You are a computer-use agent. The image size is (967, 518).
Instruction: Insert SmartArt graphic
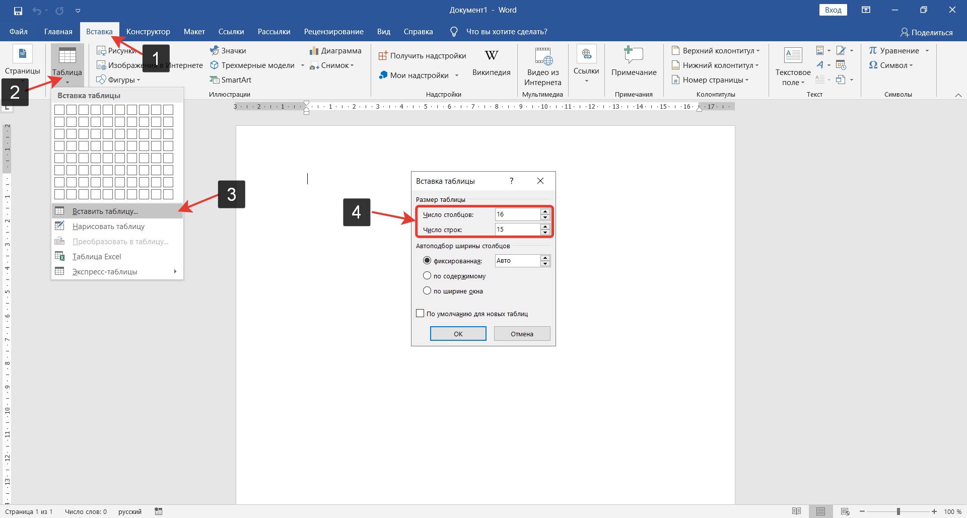point(231,80)
